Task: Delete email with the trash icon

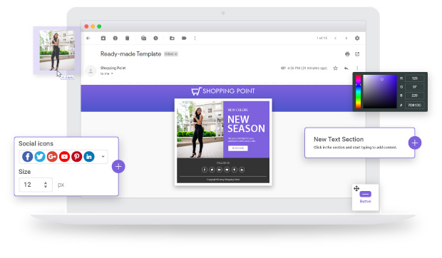Action: pyautogui.click(x=127, y=38)
